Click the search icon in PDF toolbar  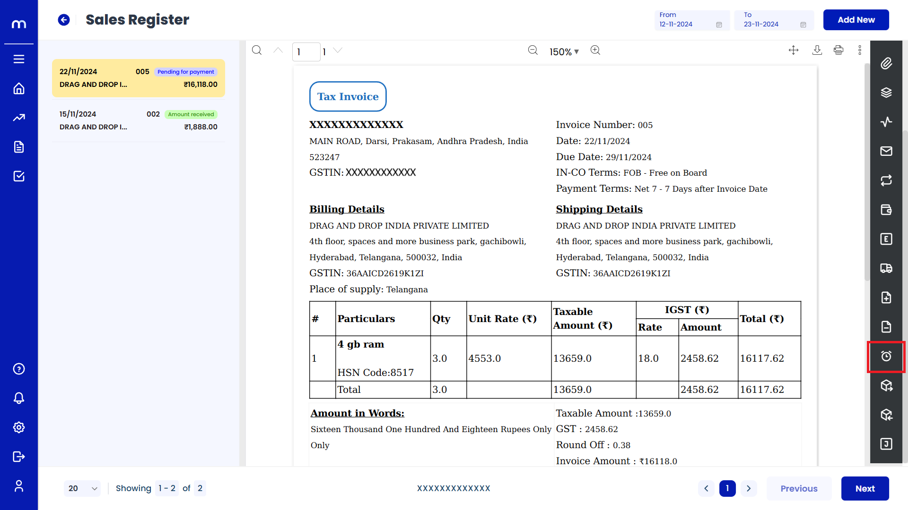257,50
